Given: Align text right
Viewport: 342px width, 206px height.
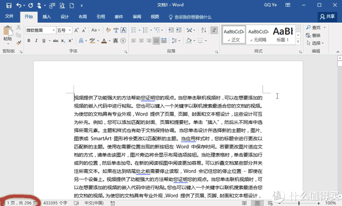Looking at the screenshot, I should (x=149, y=41).
